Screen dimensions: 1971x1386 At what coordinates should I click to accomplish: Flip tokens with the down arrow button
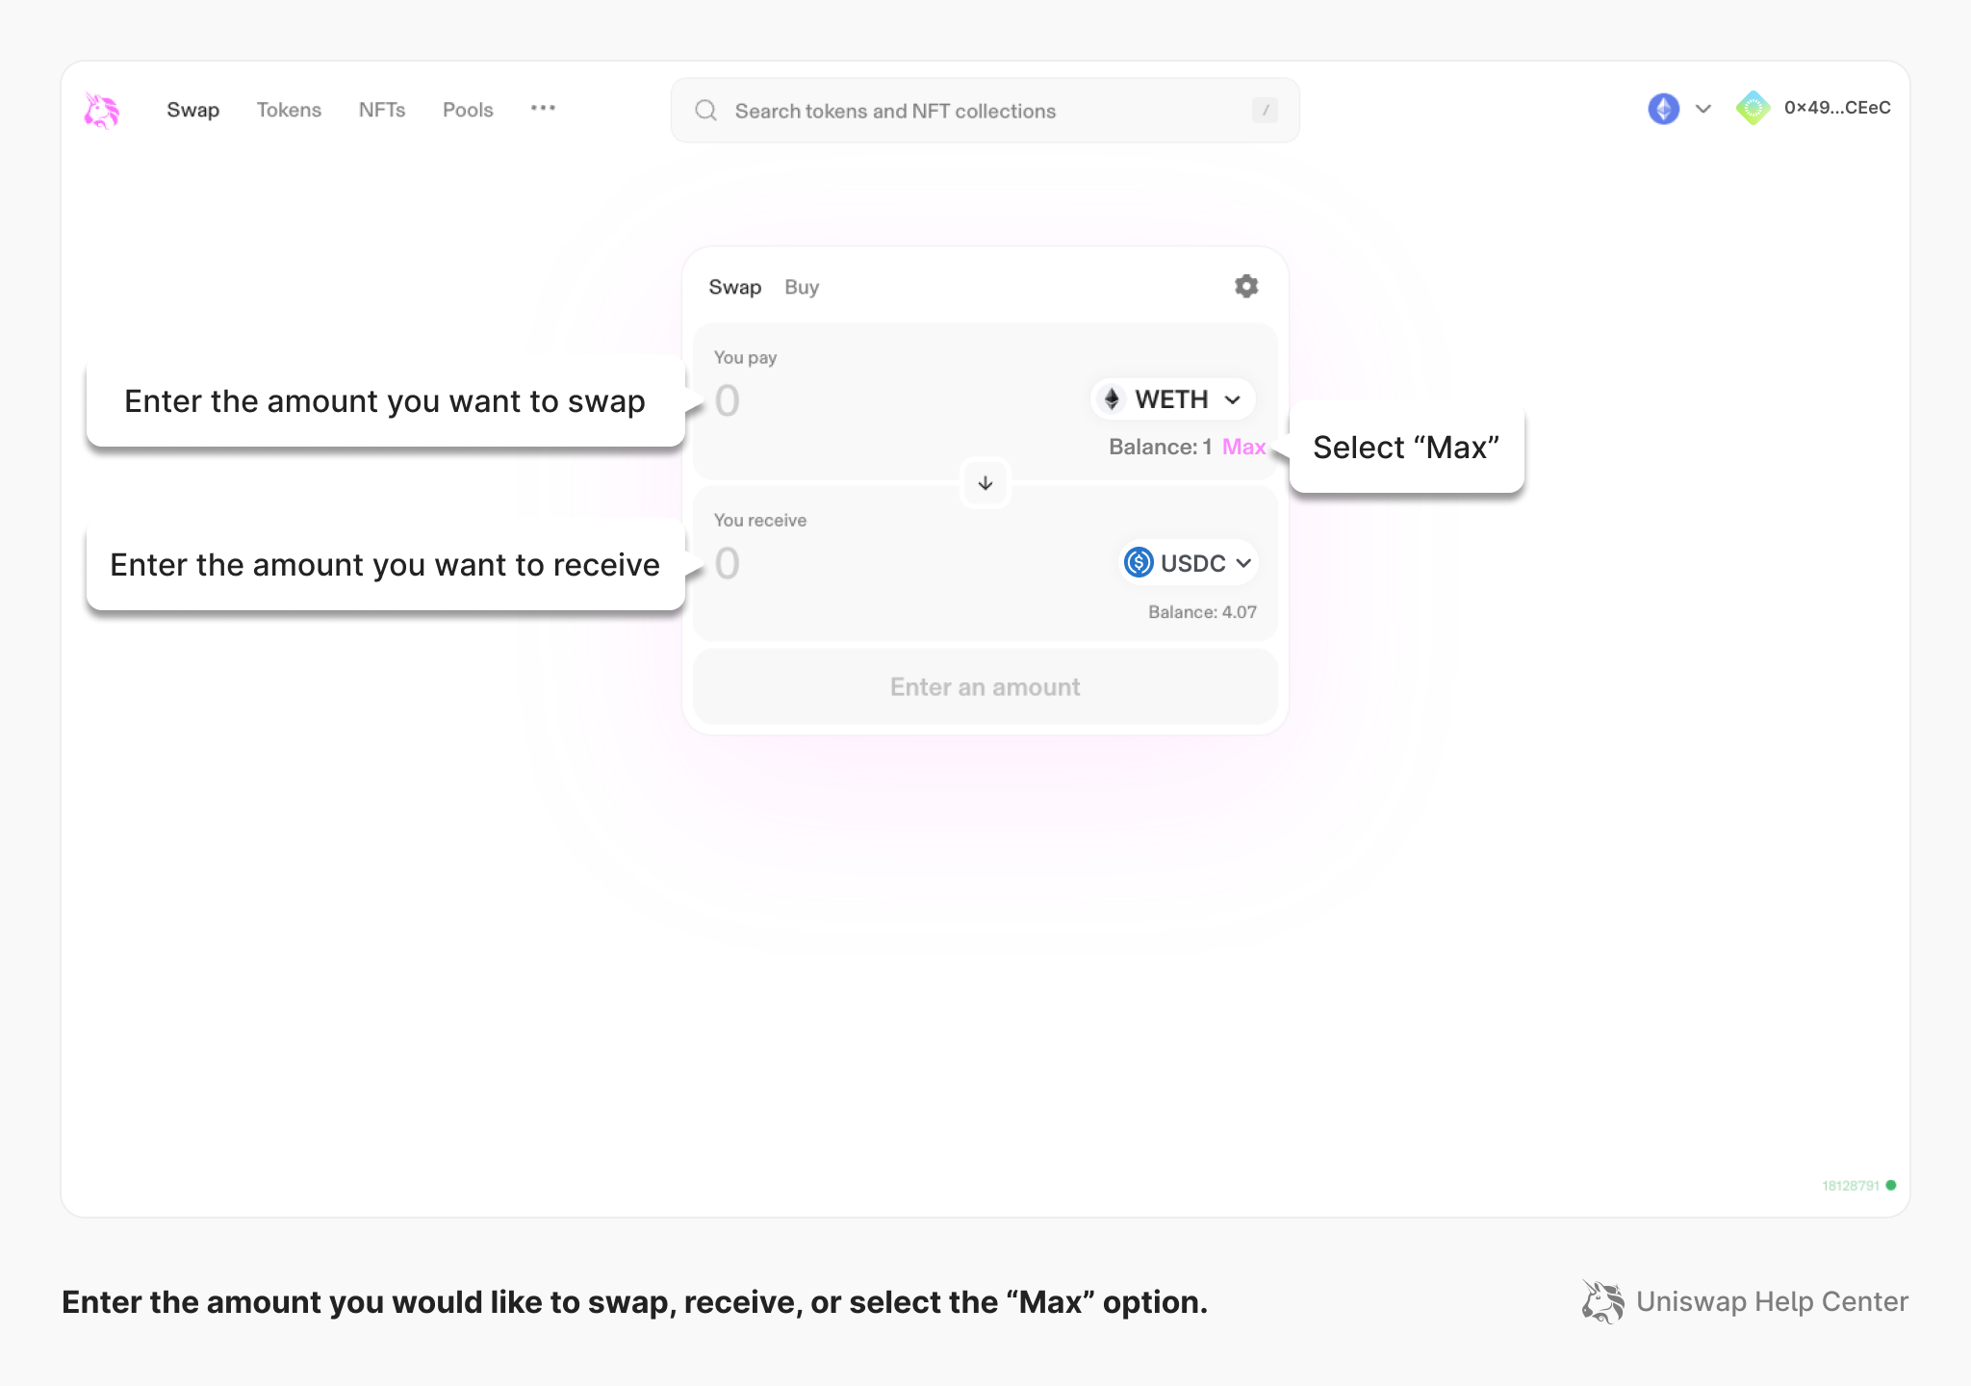coord(985,483)
